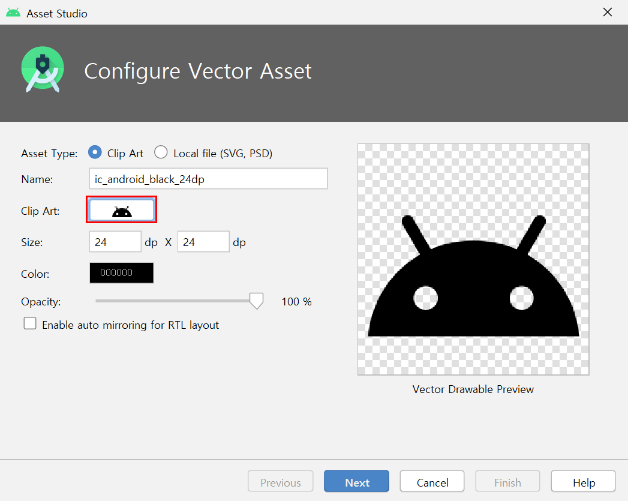Close the Asset Studio dialog

(x=608, y=13)
